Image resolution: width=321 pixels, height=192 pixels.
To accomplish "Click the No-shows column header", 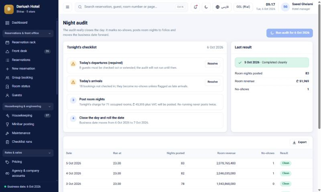I will [268, 153].
